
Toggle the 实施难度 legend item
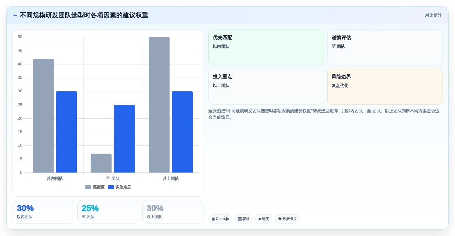[x=119, y=187]
